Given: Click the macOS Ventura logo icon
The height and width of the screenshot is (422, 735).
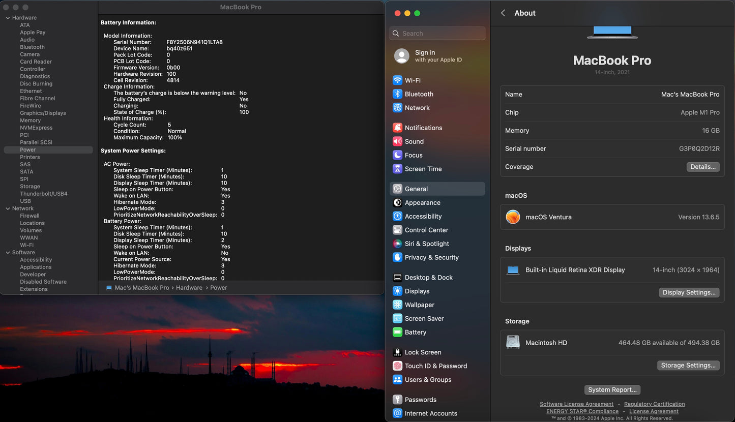Looking at the screenshot, I should click(513, 217).
